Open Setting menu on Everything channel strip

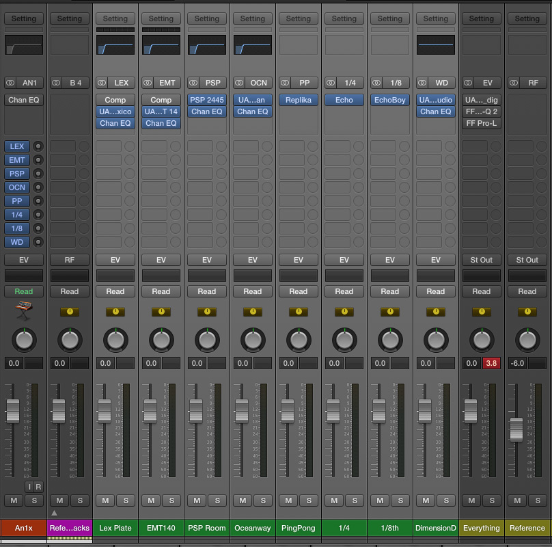(x=482, y=18)
